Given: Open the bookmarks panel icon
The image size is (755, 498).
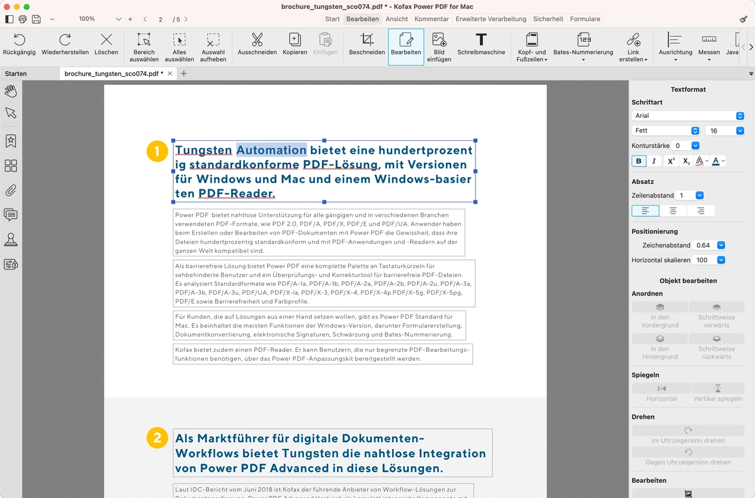Looking at the screenshot, I should pos(11,141).
